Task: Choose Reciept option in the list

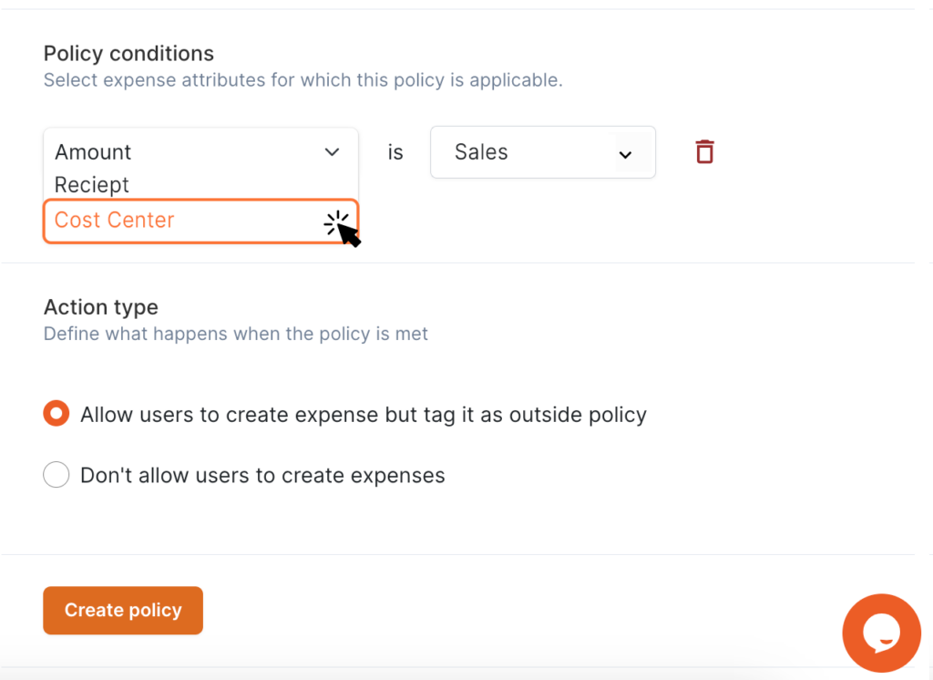Action: click(92, 185)
